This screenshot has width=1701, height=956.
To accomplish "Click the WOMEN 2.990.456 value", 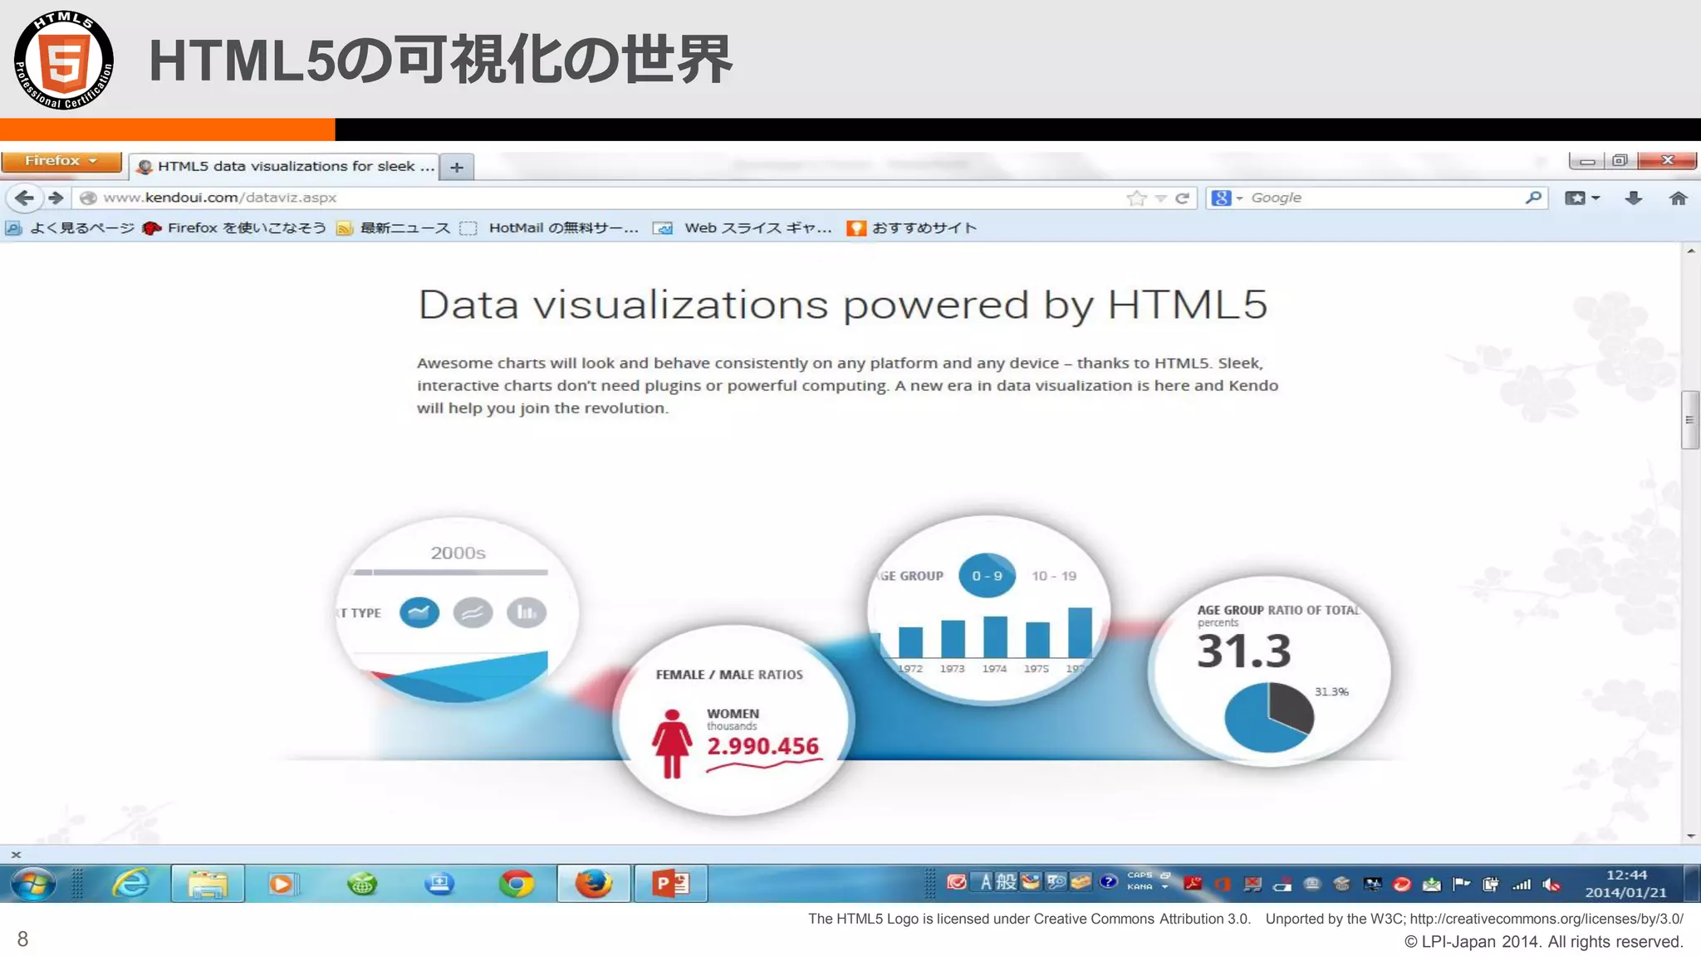I will point(762,746).
